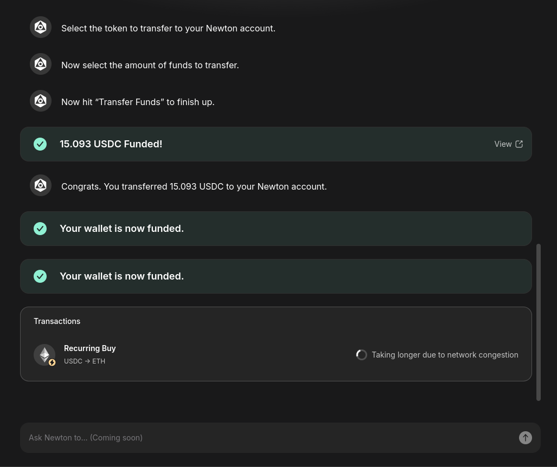Click the loading spinner next to network congestion text
This screenshot has width=557, height=467.
(x=361, y=354)
